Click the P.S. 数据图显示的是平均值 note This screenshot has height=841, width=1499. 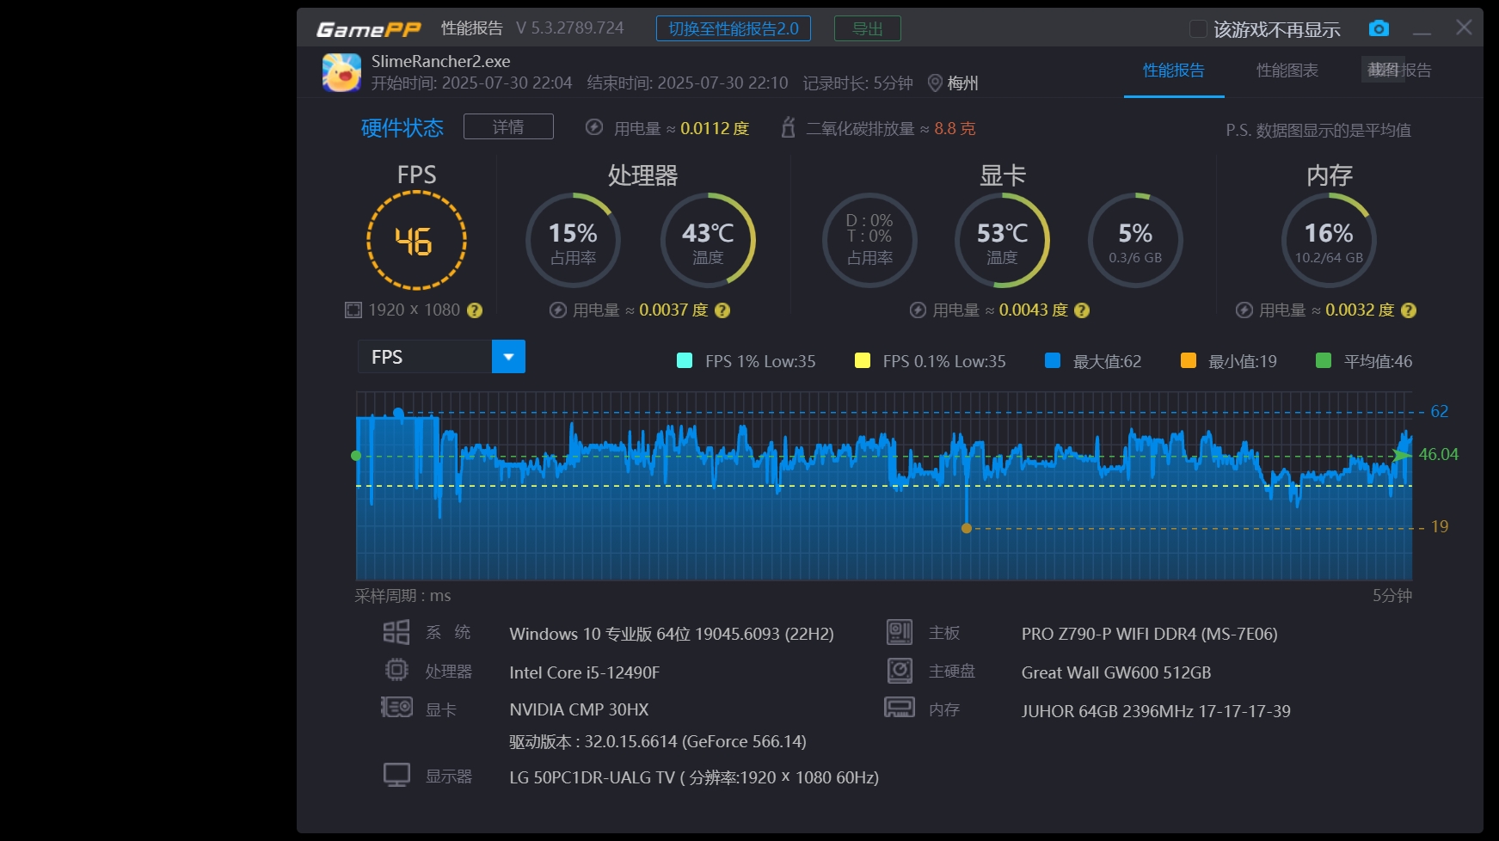[1318, 130]
